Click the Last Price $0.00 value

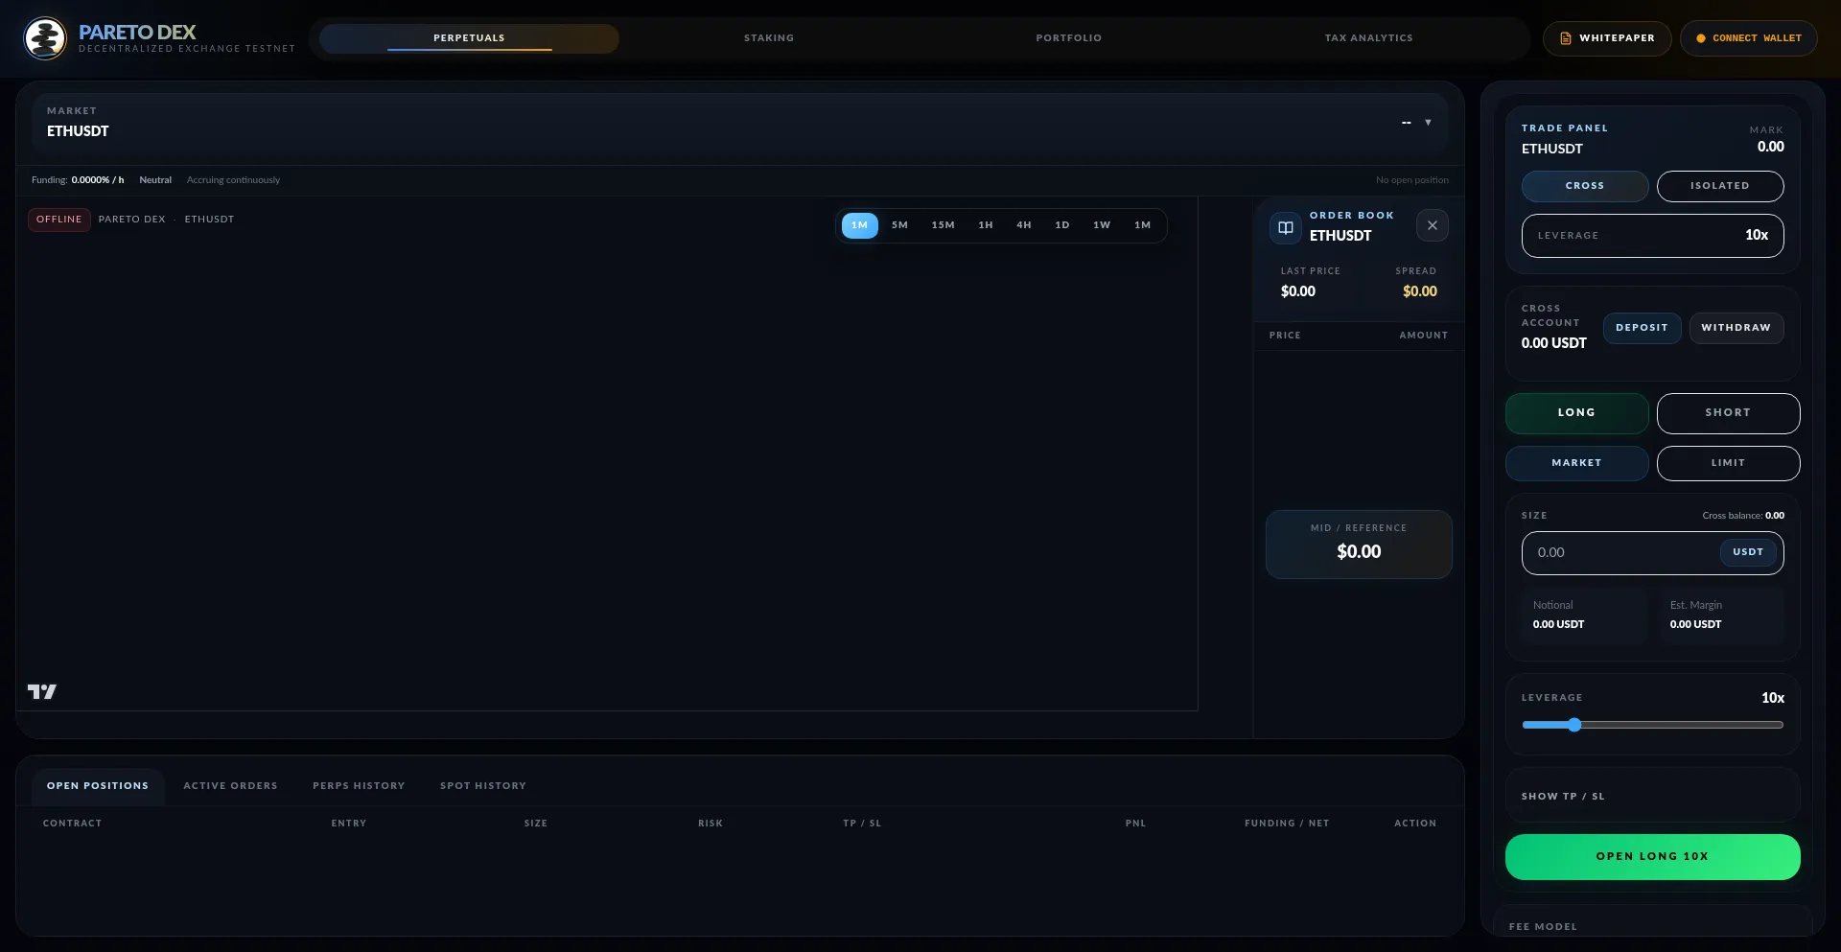coord(1297,291)
